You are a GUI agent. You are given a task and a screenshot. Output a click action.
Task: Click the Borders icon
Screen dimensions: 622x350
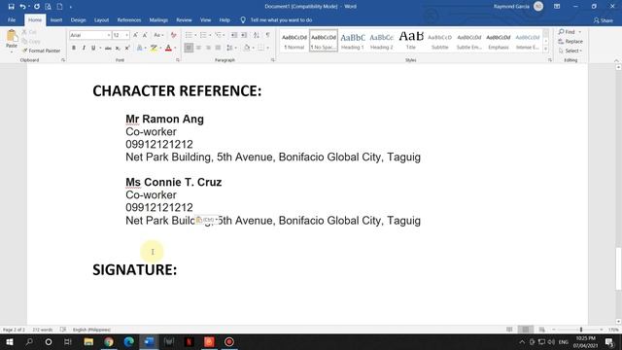[261, 48]
